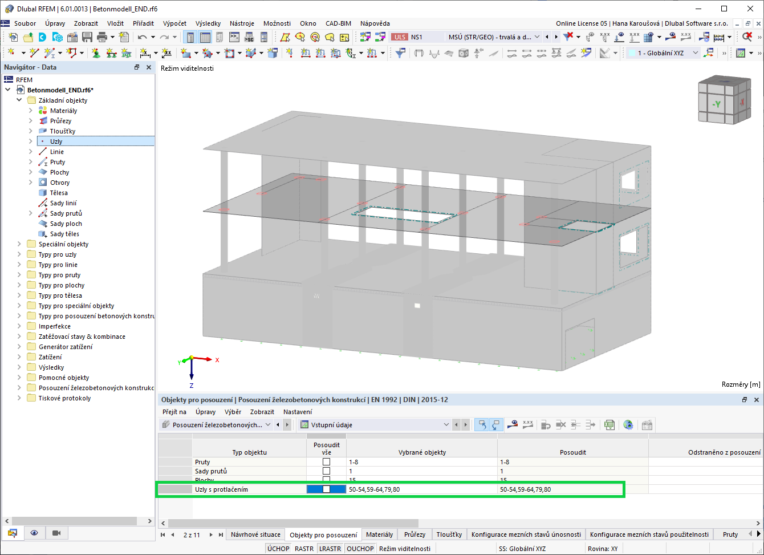
Task: Expand the Průřezy tree node
Action: [x=31, y=121]
